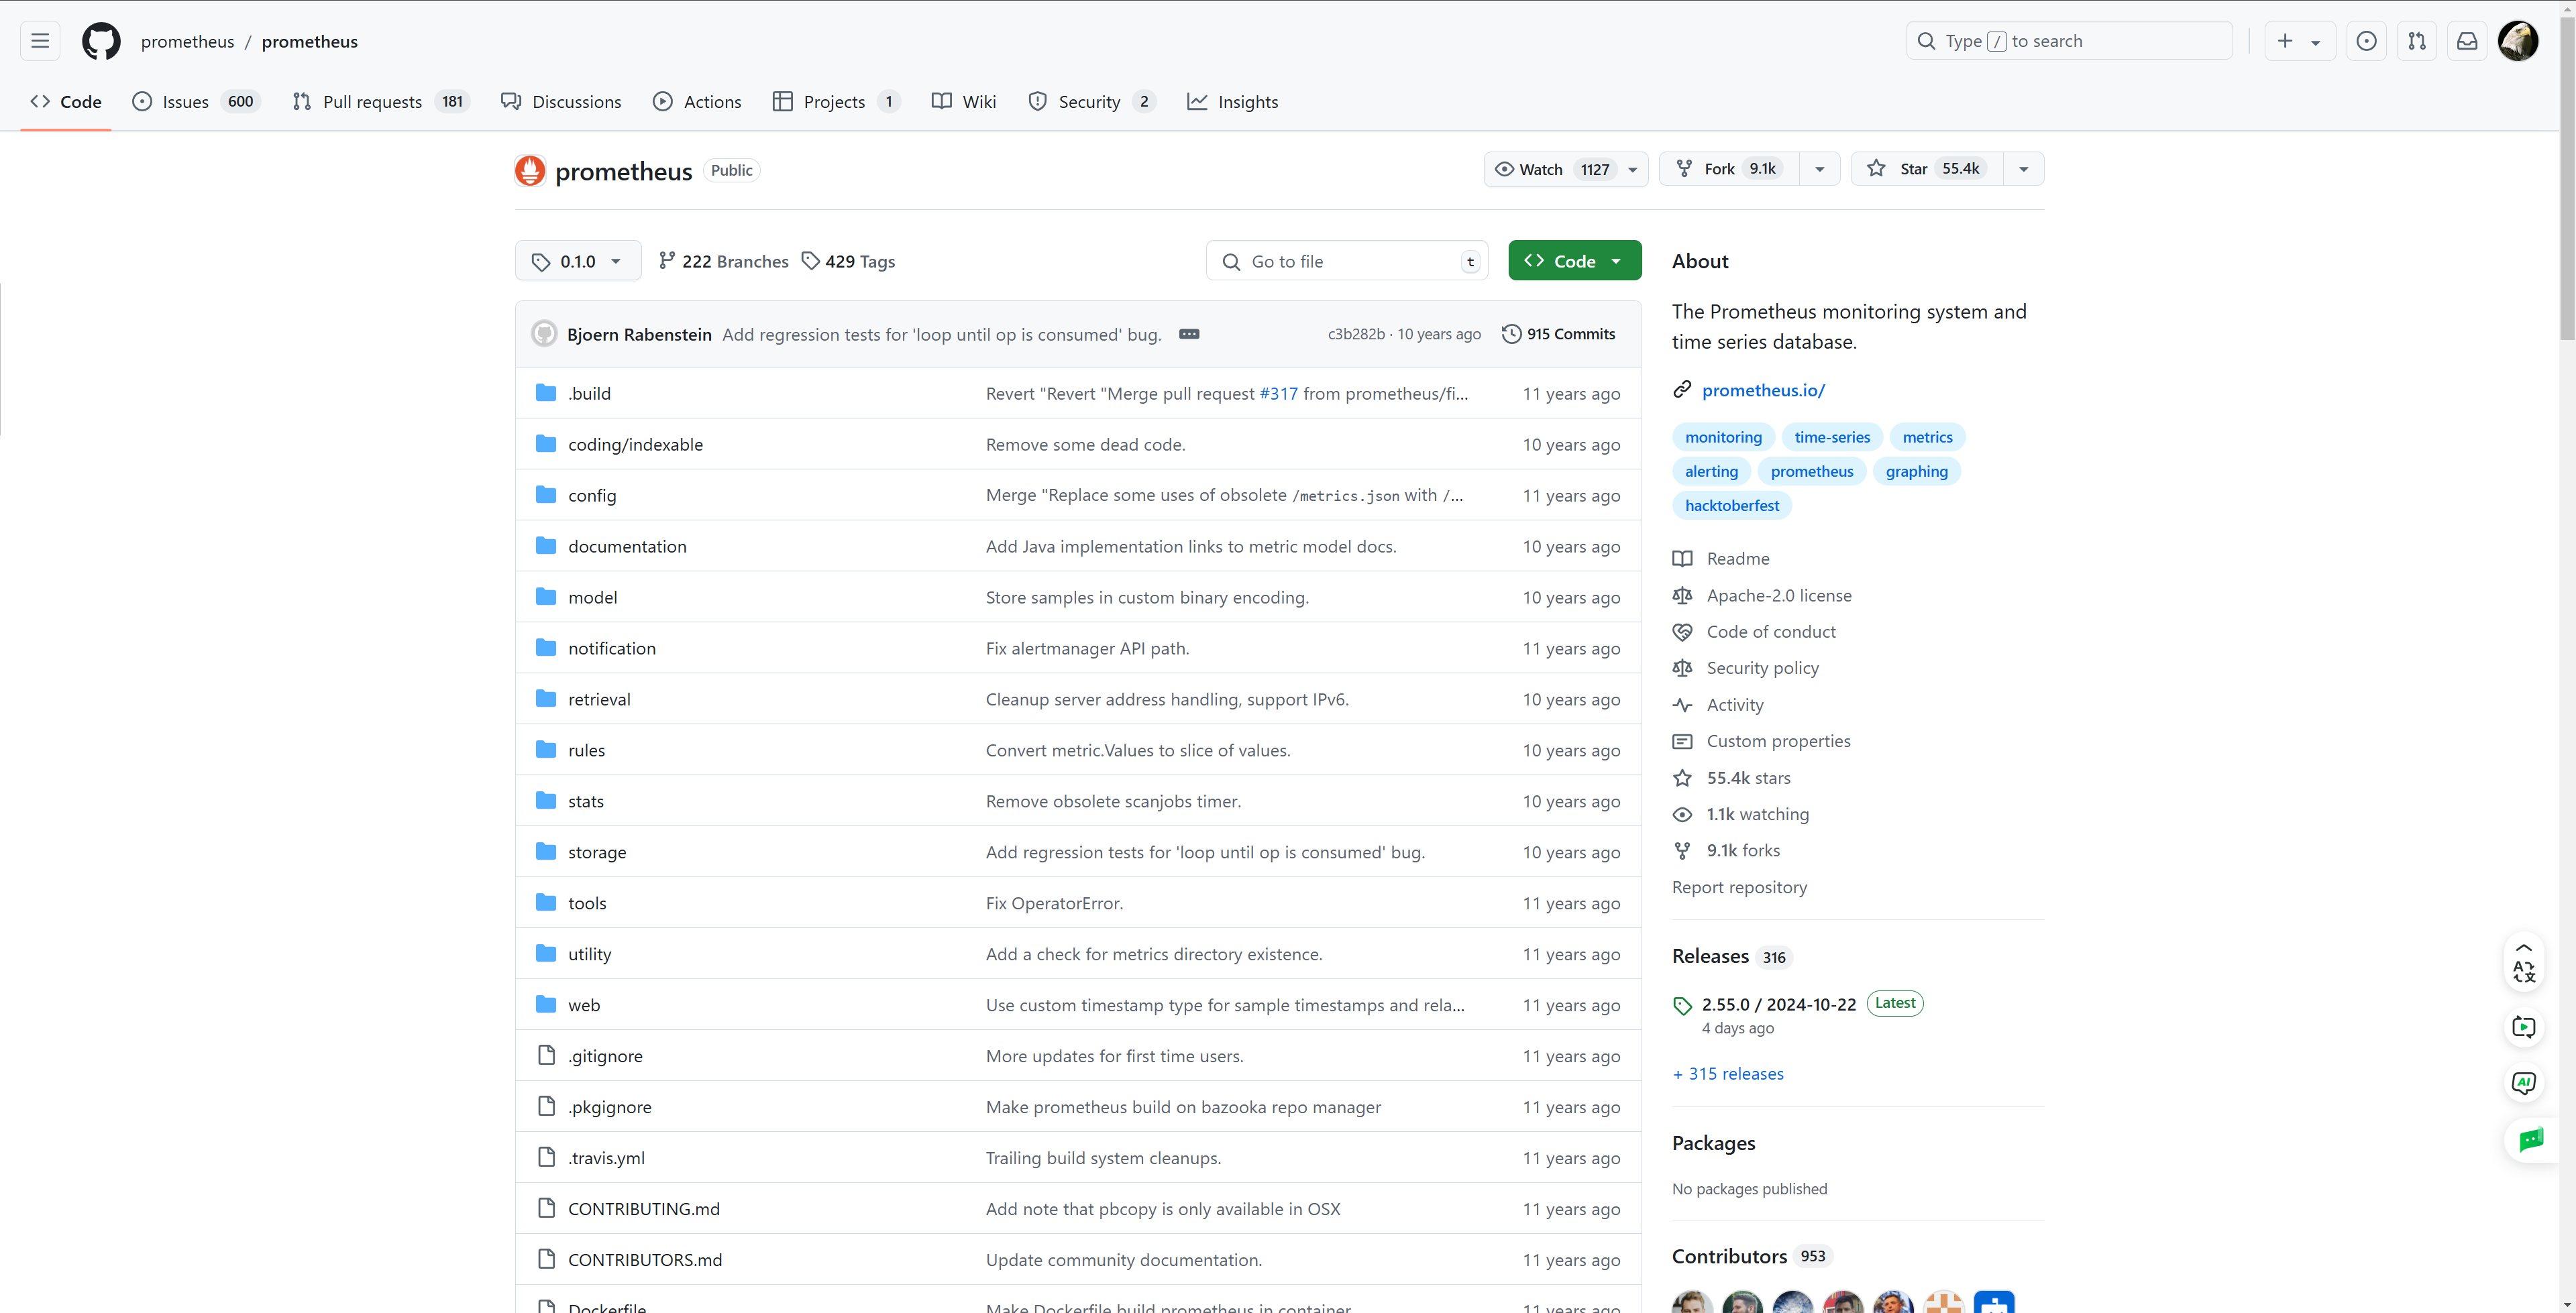The height and width of the screenshot is (1313, 2576).
Task: Open the issues shortcut icon in header
Action: coord(2366,41)
